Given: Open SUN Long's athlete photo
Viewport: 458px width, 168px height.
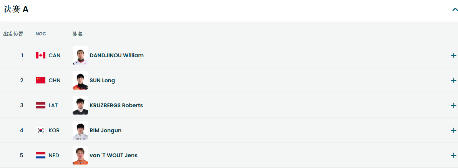Looking at the screenshot, I should (x=80, y=80).
